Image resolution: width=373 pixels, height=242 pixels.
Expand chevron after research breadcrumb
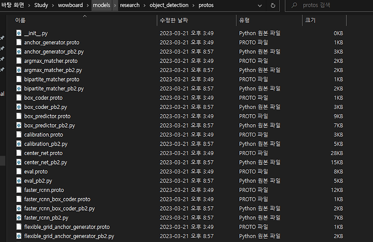pyautogui.click(x=144, y=5)
